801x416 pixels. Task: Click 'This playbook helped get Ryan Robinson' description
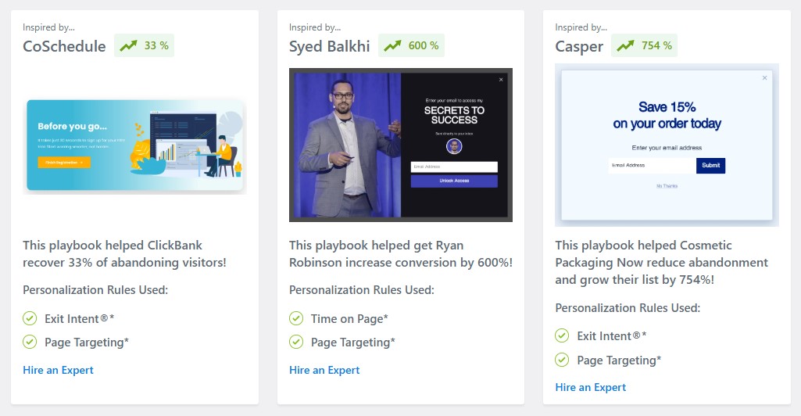[x=400, y=253]
